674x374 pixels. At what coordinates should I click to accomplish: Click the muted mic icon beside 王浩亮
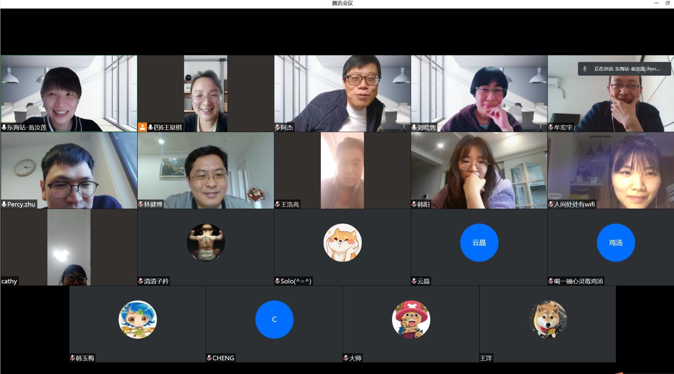tap(277, 204)
